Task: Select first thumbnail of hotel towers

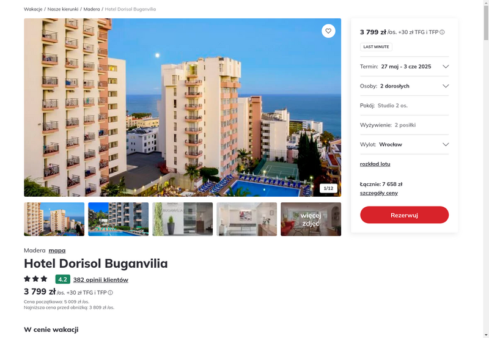Action: pos(54,219)
